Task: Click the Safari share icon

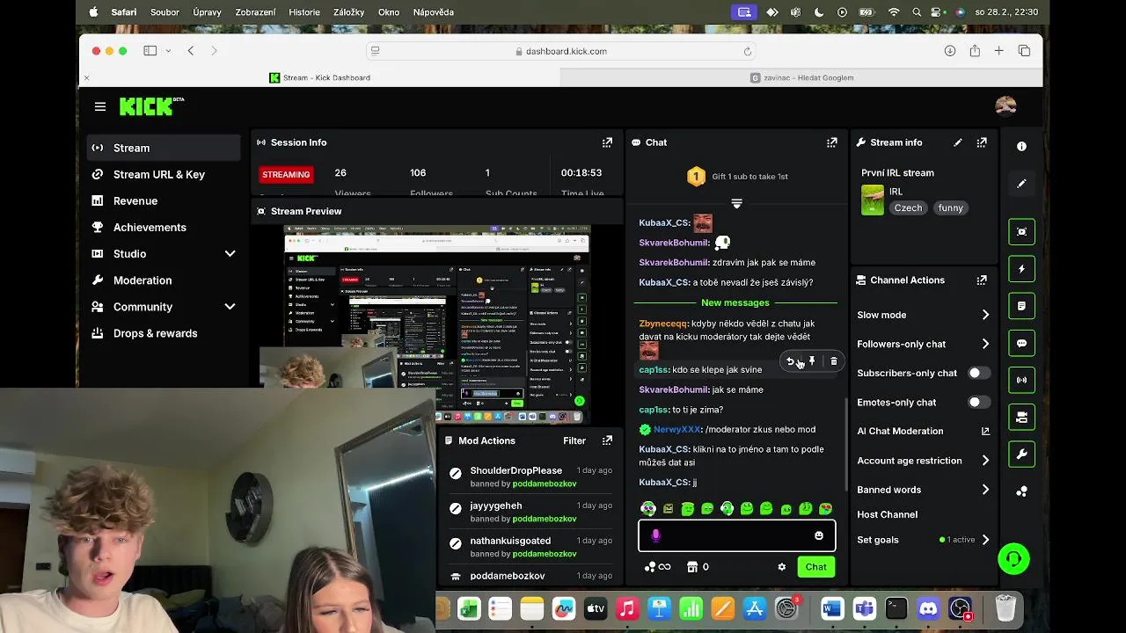Action: [975, 51]
